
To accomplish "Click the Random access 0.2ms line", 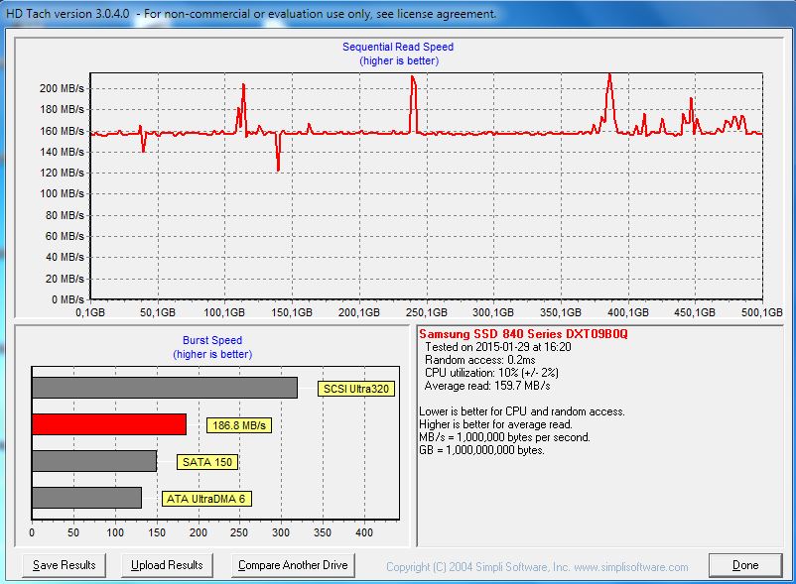I will (x=480, y=360).
